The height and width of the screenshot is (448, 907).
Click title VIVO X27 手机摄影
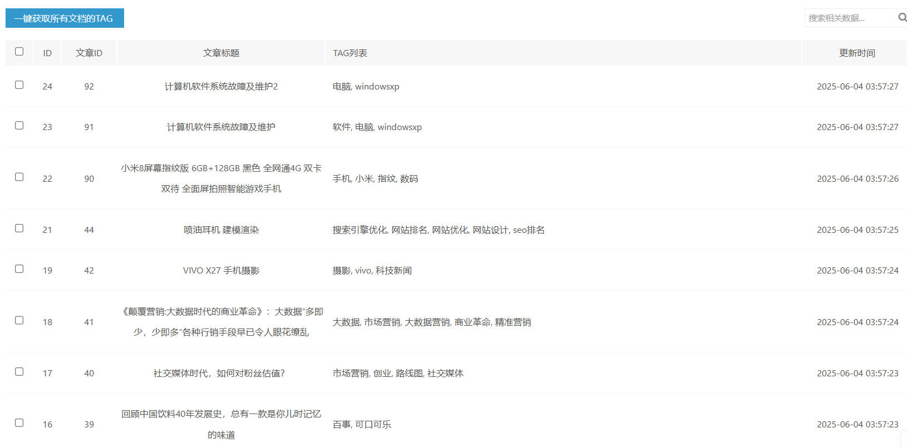[221, 270]
